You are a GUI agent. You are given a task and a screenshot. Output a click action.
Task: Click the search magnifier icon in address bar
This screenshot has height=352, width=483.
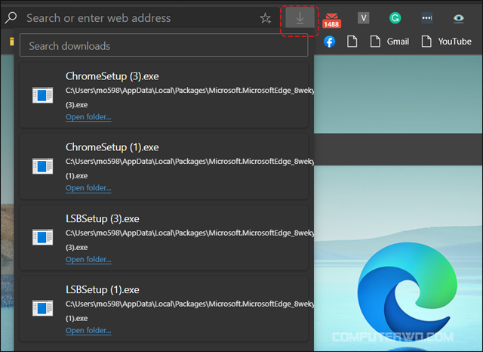(11, 17)
